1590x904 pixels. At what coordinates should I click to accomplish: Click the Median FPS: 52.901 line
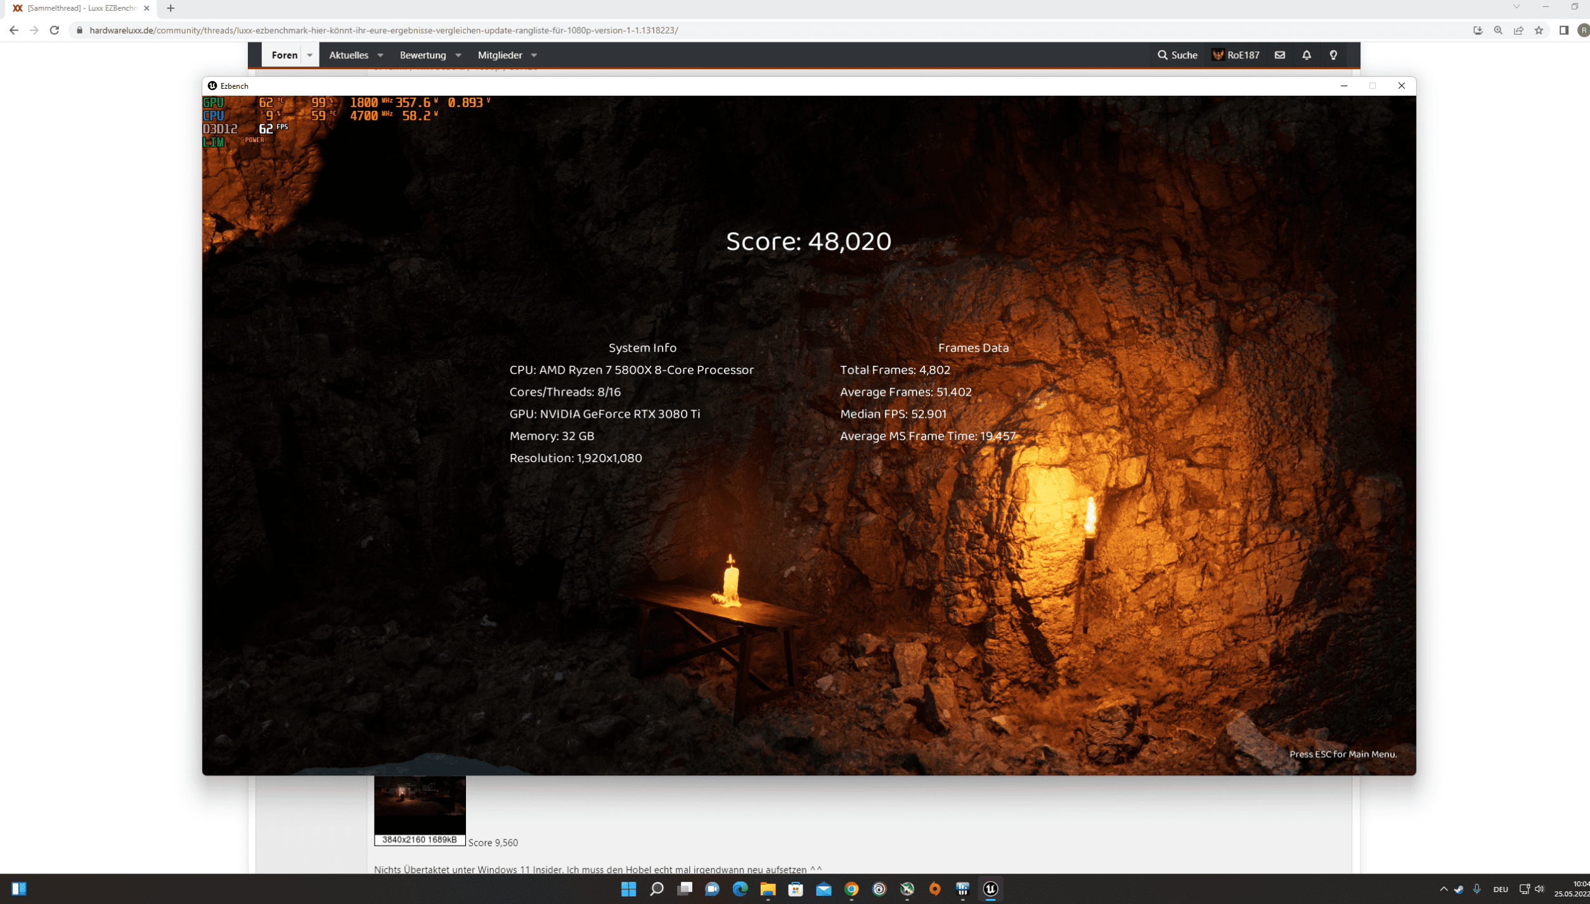(893, 414)
